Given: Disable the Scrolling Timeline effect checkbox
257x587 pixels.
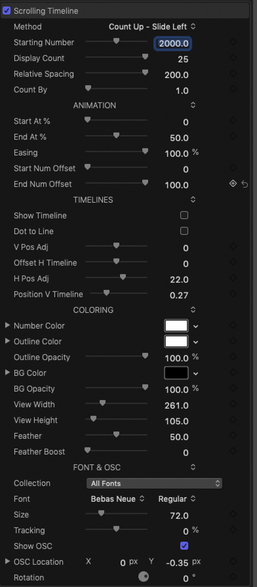Looking at the screenshot, I should (7, 11).
